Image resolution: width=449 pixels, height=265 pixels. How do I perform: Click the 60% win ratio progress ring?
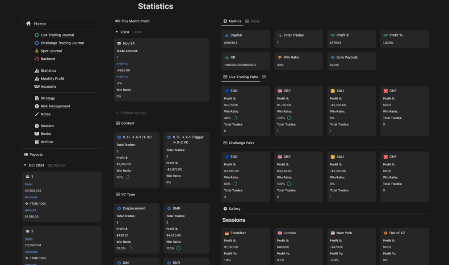tap(127, 177)
